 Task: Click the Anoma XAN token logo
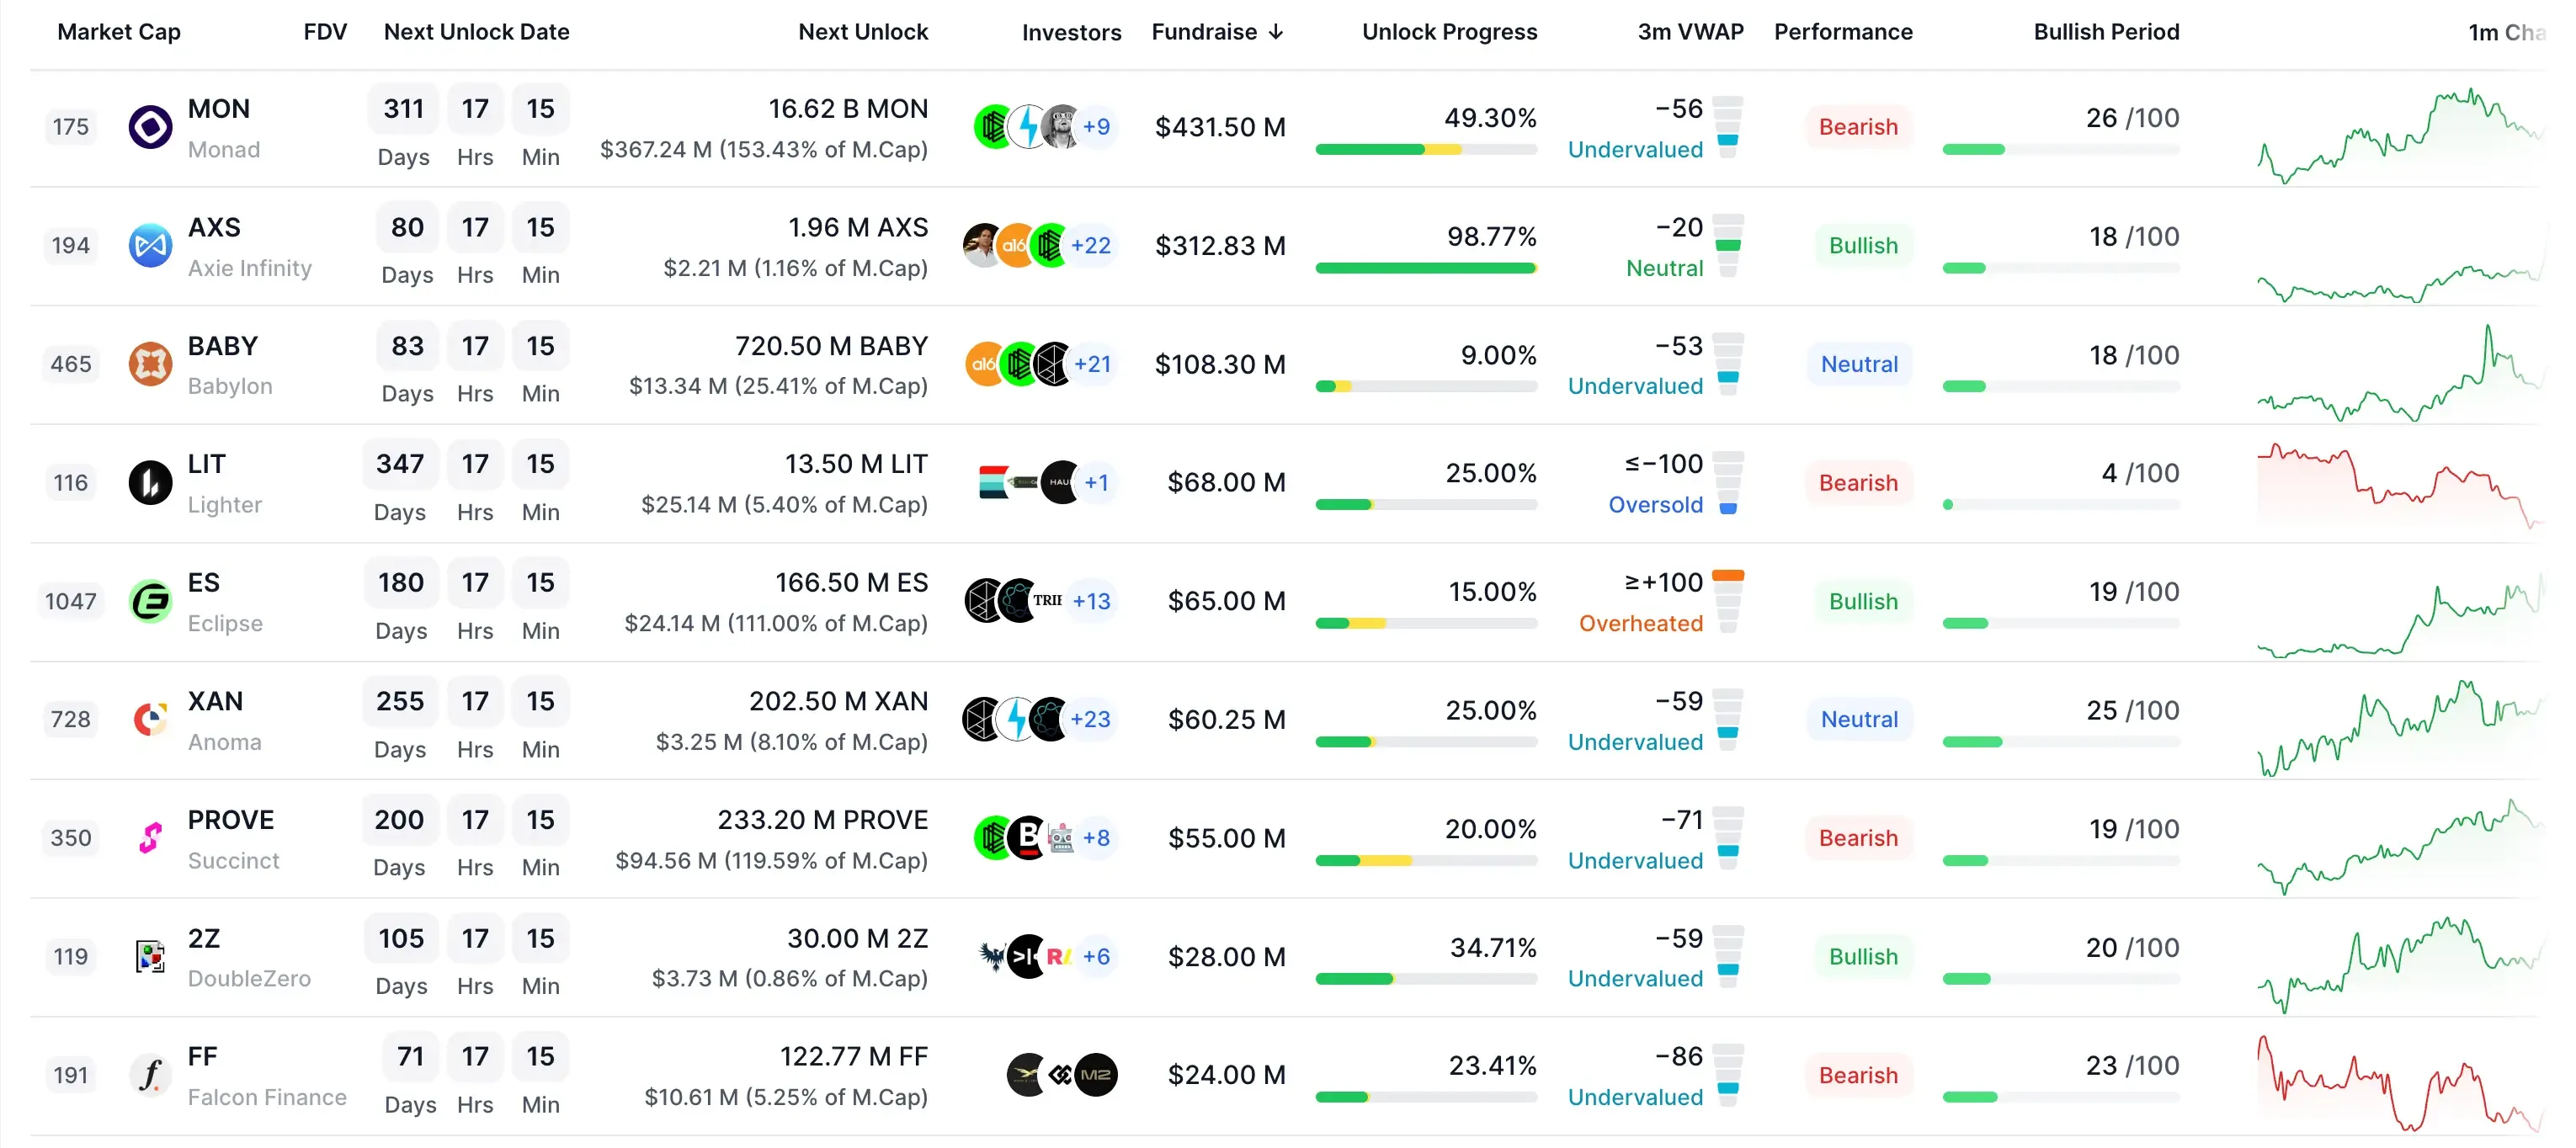[150, 719]
